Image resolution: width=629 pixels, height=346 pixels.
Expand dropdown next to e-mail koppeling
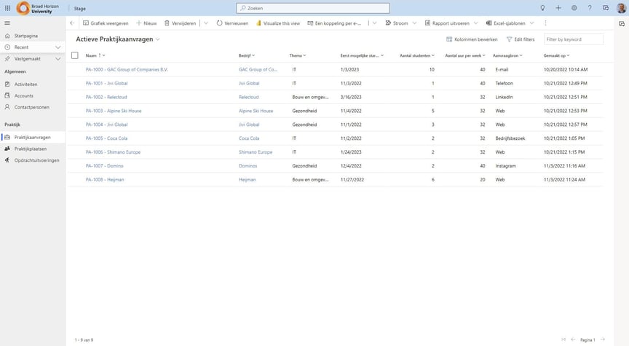374,23
